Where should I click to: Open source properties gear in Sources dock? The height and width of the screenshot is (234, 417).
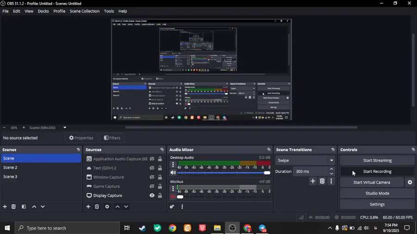tap(107, 206)
